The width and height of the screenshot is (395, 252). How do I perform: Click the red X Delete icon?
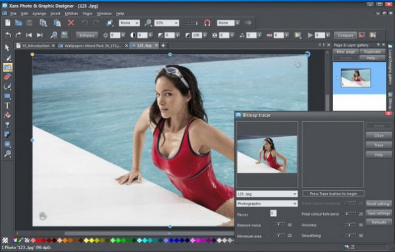pos(71,22)
